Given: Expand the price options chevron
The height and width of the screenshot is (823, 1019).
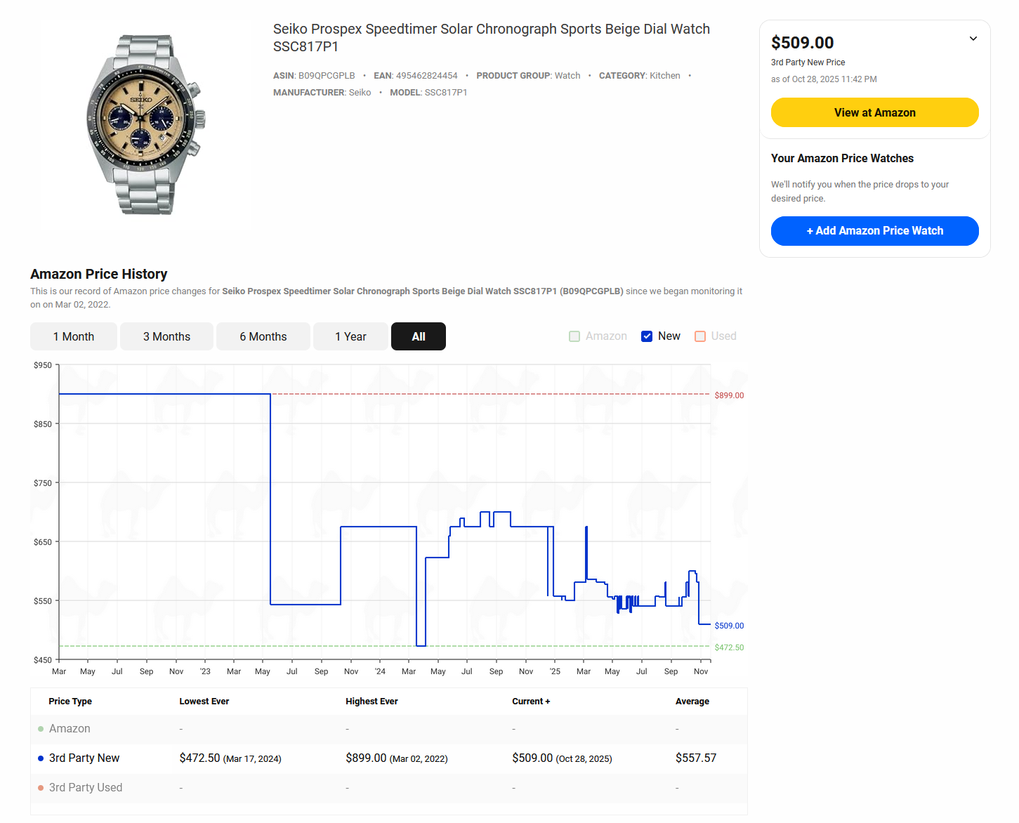Looking at the screenshot, I should [973, 39].
